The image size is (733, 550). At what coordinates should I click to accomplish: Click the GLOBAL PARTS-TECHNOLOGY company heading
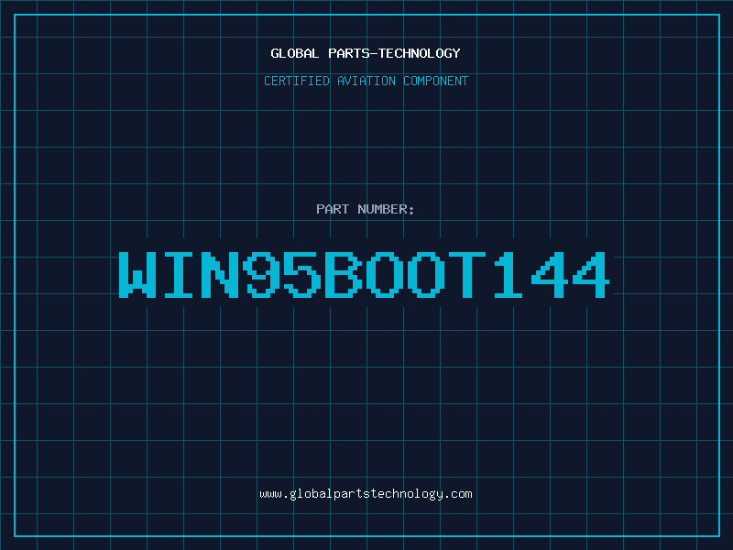tap(366, 53)
